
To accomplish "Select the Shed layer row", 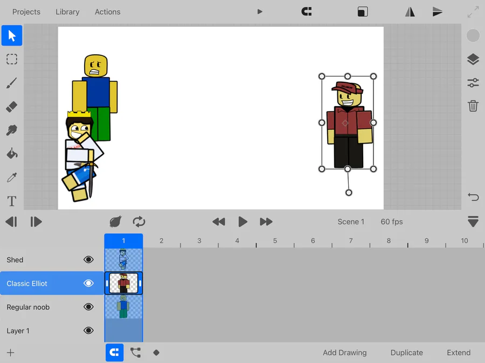I will pyautogui.click(x=52, y=260).
